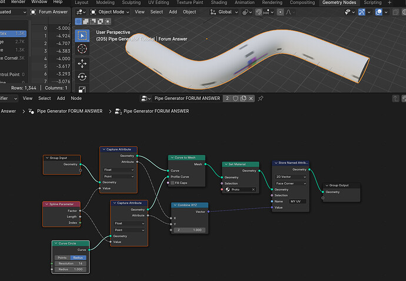The width and height of the screenshot is (406, 281).
Task: Select the Rotate tool
Action: coord(82,77)
